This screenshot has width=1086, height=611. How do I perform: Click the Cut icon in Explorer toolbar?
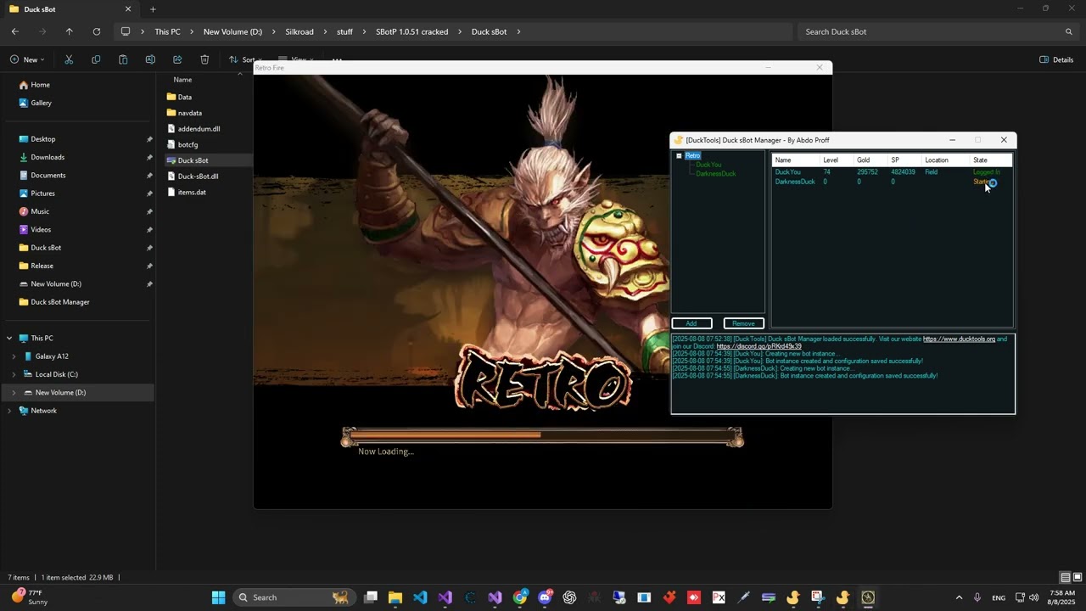pyautogui.click(x=69, y=59)
